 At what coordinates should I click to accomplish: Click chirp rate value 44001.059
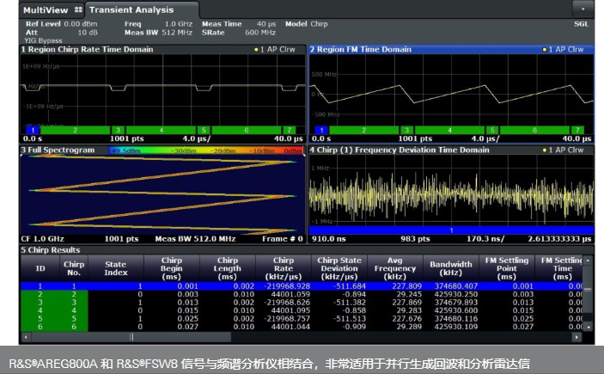(290, 294)
